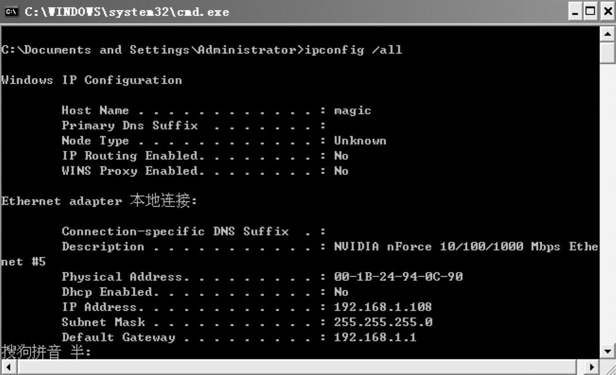Click the host name value magic
616x375 pixels.
click(x=352, y=110)
